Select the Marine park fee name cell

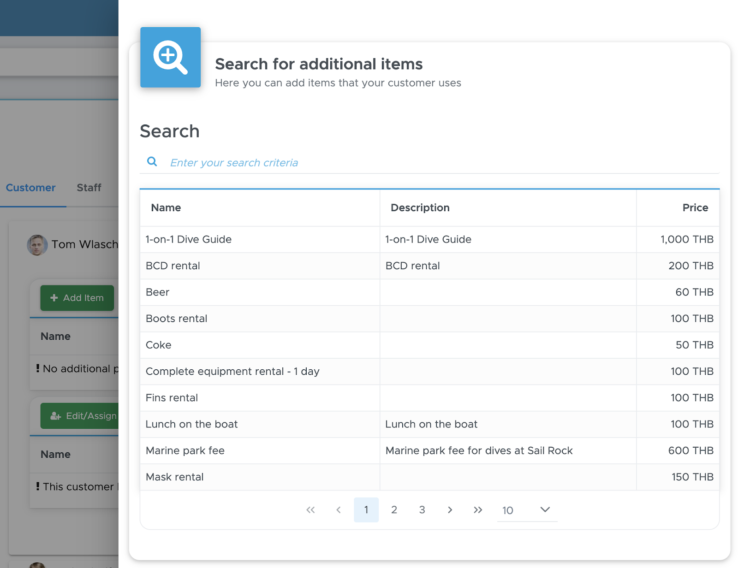[260, 451]
